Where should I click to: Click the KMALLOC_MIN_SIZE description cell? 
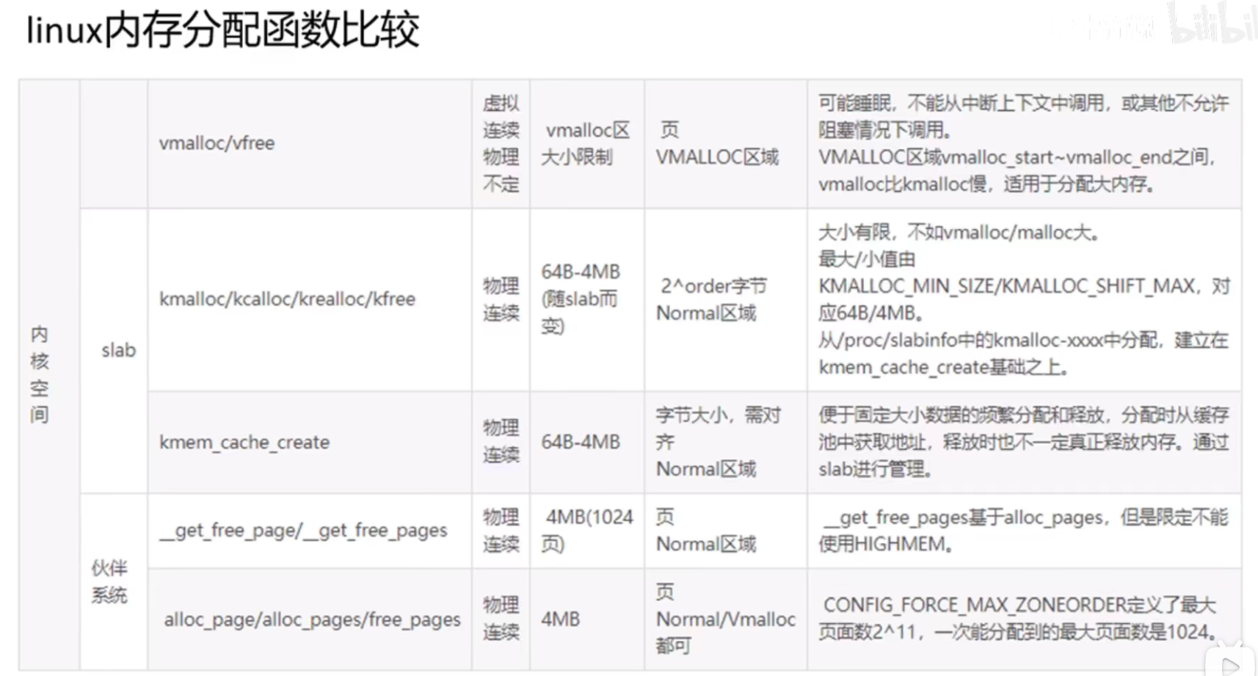pyautogui.click(x=1023, y=299)
